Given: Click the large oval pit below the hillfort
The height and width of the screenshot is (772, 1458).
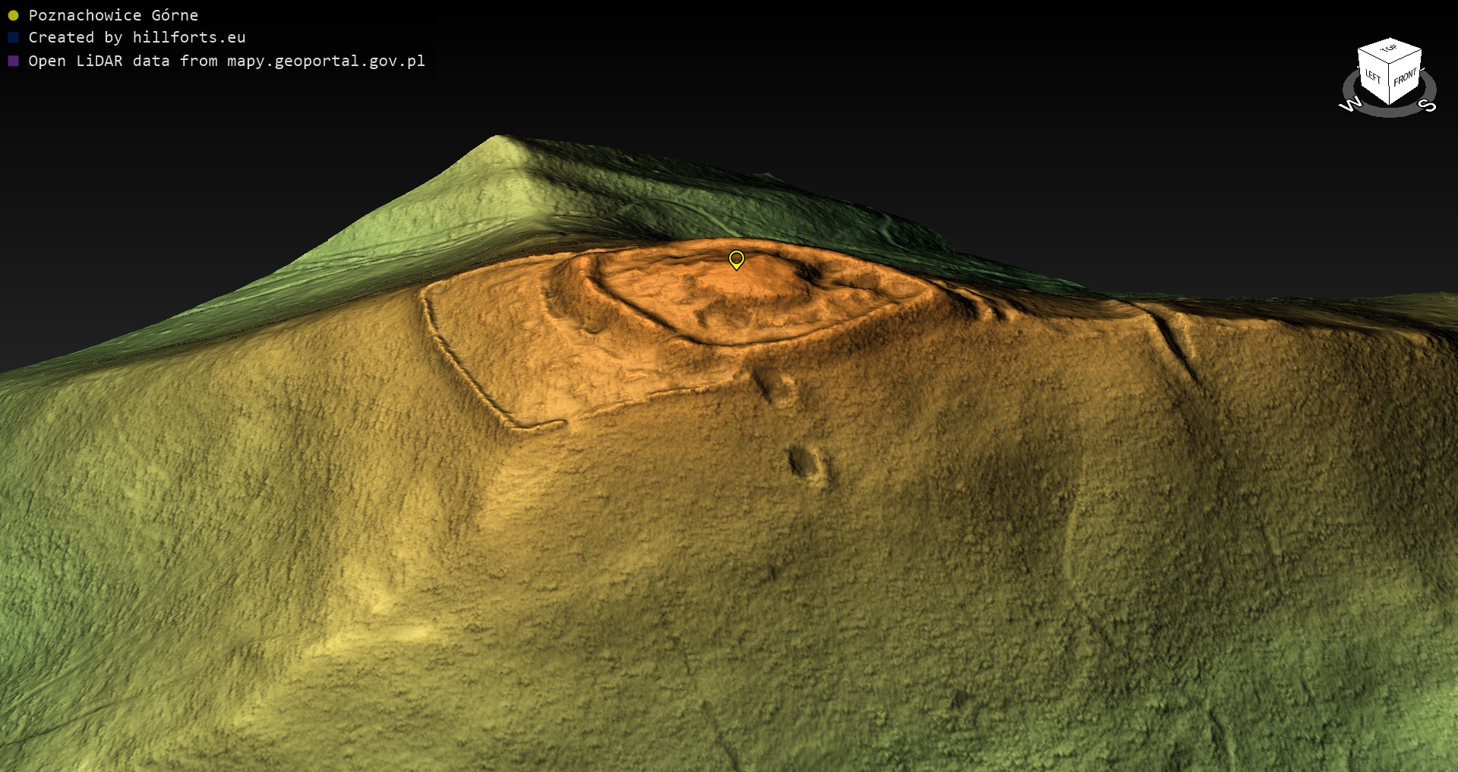Looking at the screenshot, I should tap(805, 462).
